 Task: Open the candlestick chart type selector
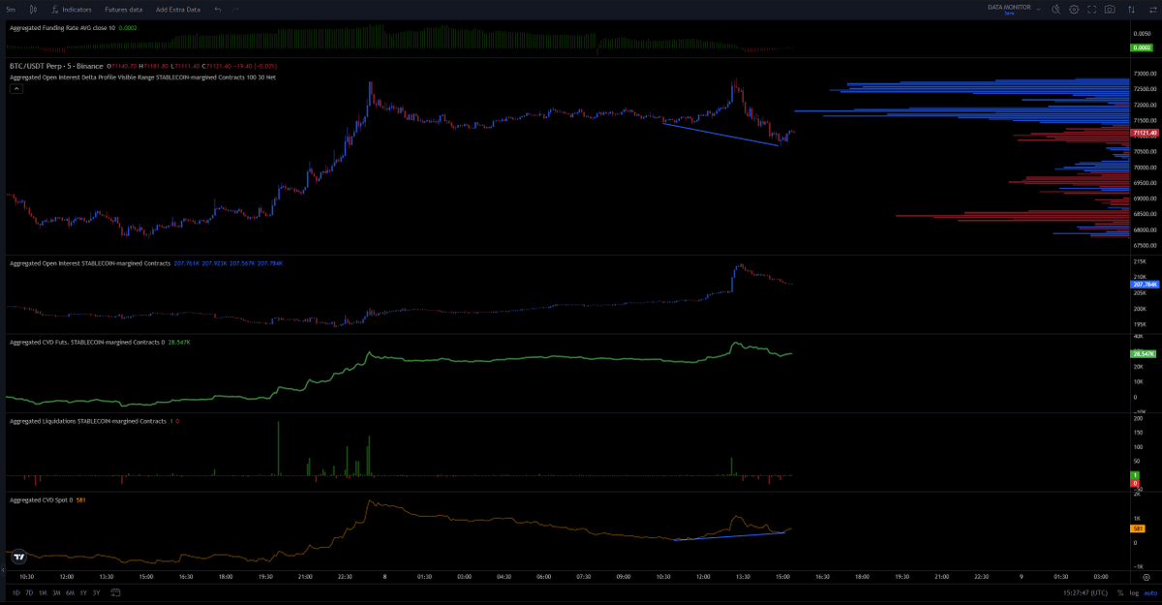tap(33, 9)
